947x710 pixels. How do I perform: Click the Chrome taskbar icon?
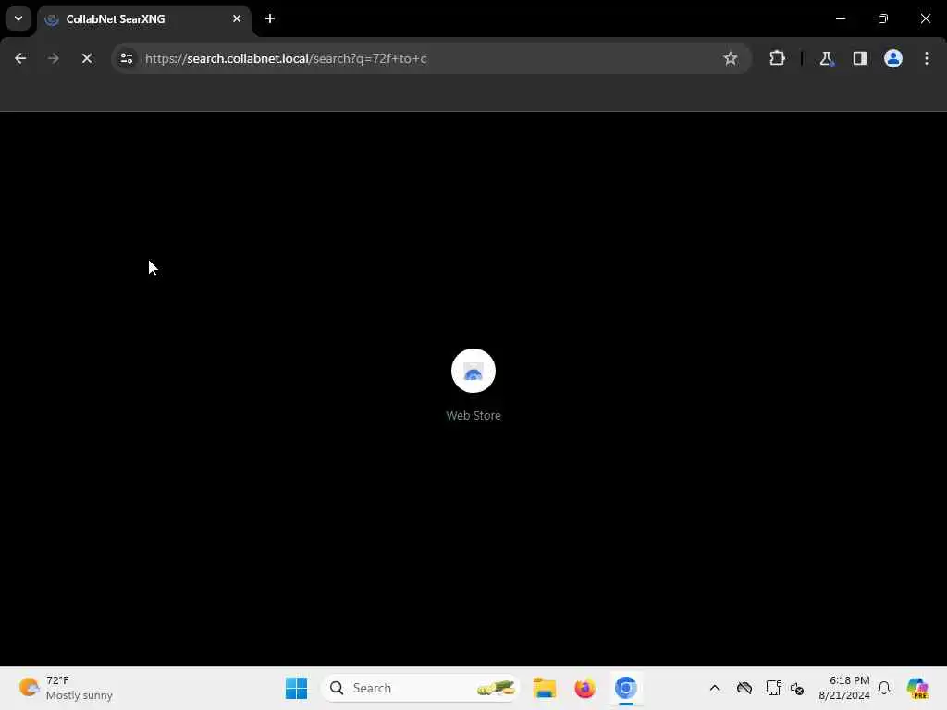coord(626,688)
